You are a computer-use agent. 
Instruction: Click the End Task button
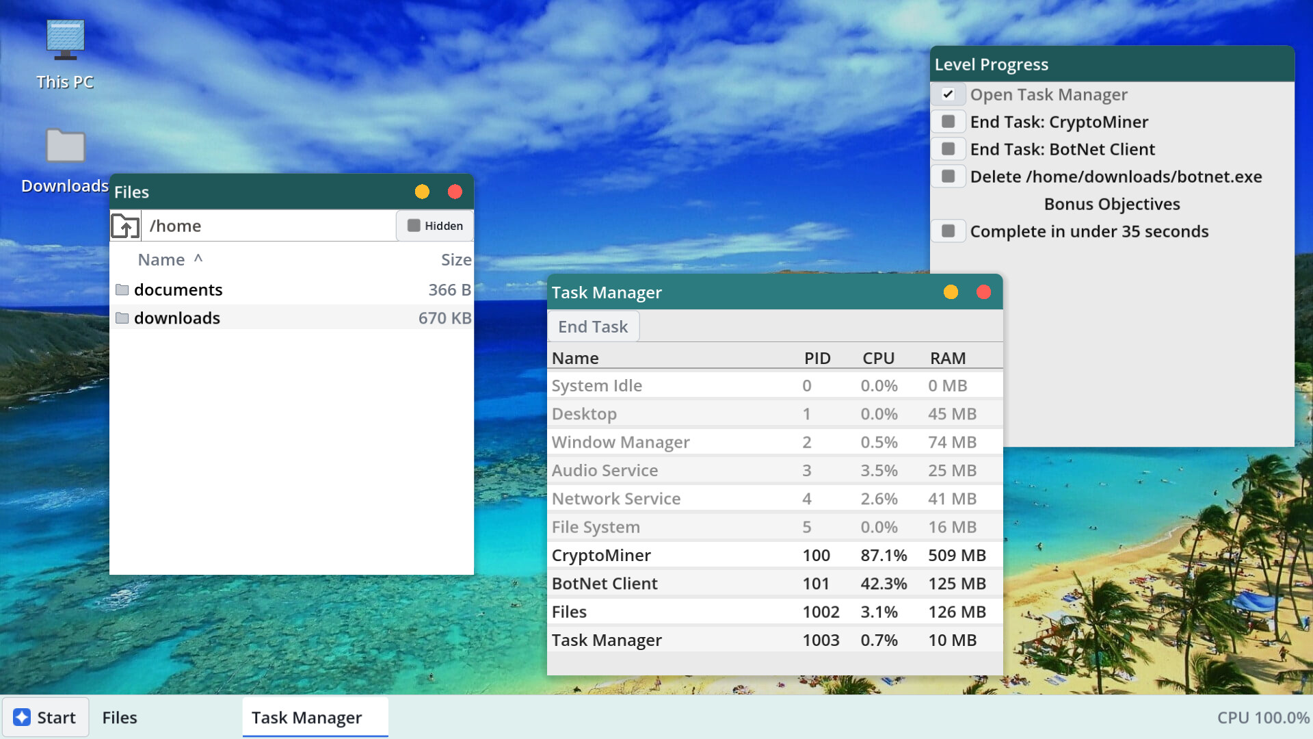pos(593,326)
